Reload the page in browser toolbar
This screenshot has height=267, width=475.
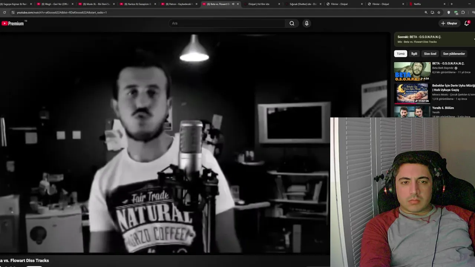click(4, 12)
